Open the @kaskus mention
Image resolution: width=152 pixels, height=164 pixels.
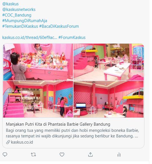[10, 4]
